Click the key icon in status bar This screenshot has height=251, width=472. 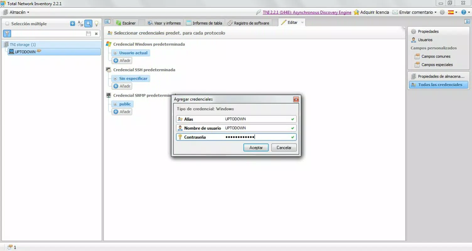[x=10, y=247]
